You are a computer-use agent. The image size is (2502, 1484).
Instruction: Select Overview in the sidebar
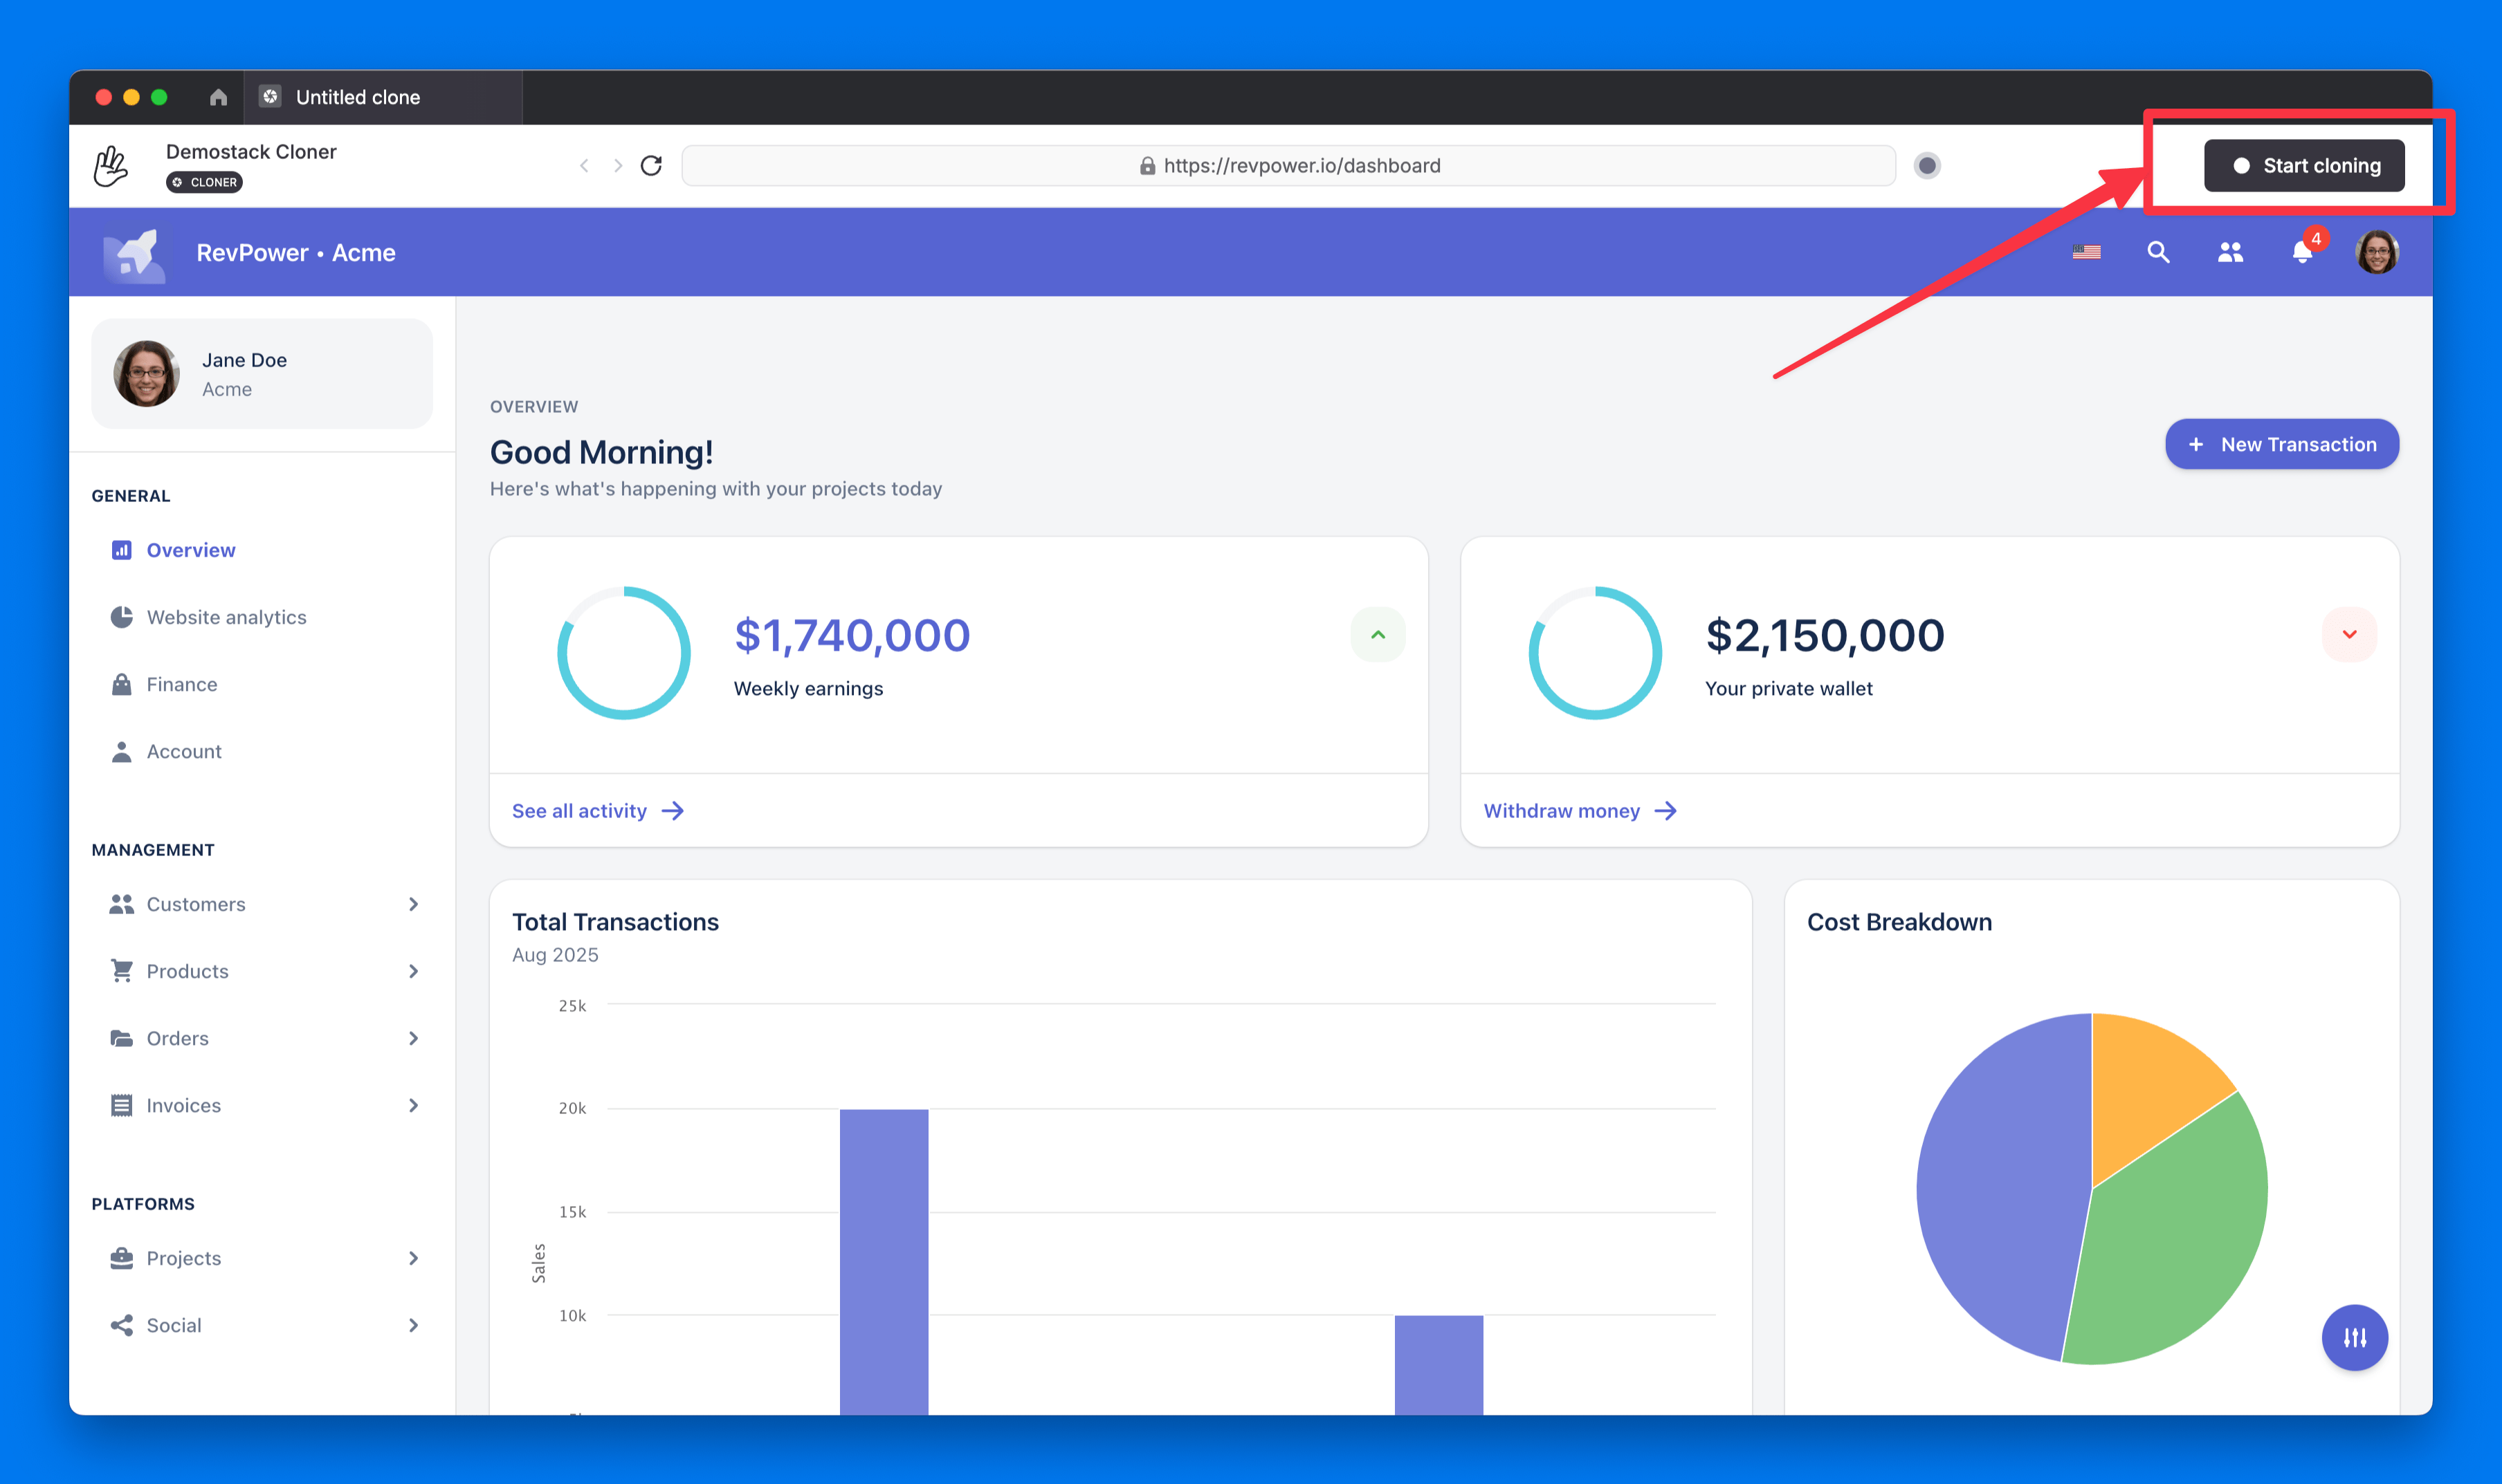point(262,550)
